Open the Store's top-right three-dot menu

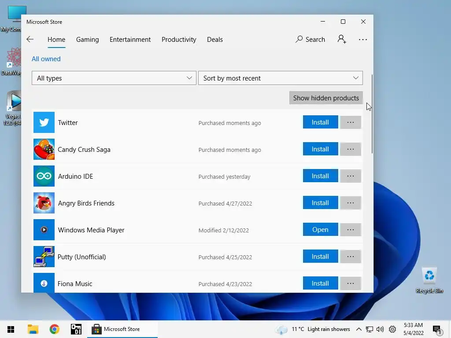363,39
